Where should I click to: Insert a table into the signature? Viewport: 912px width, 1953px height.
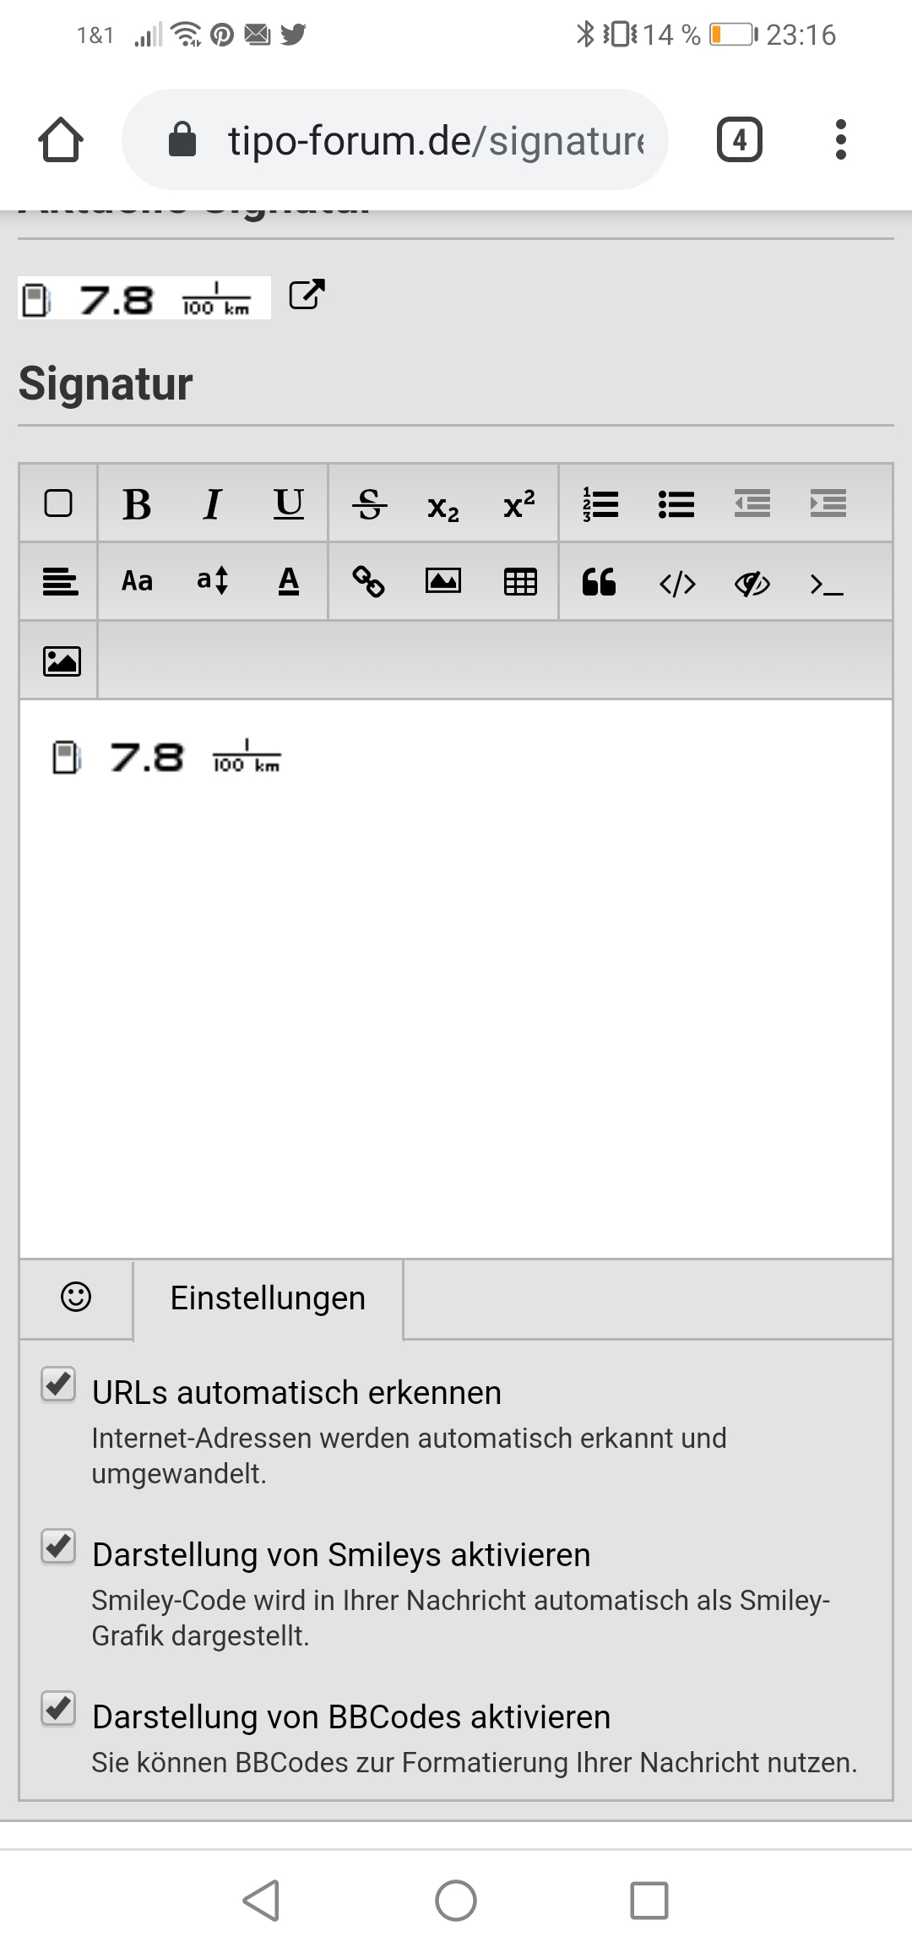(x=520, y=582)
